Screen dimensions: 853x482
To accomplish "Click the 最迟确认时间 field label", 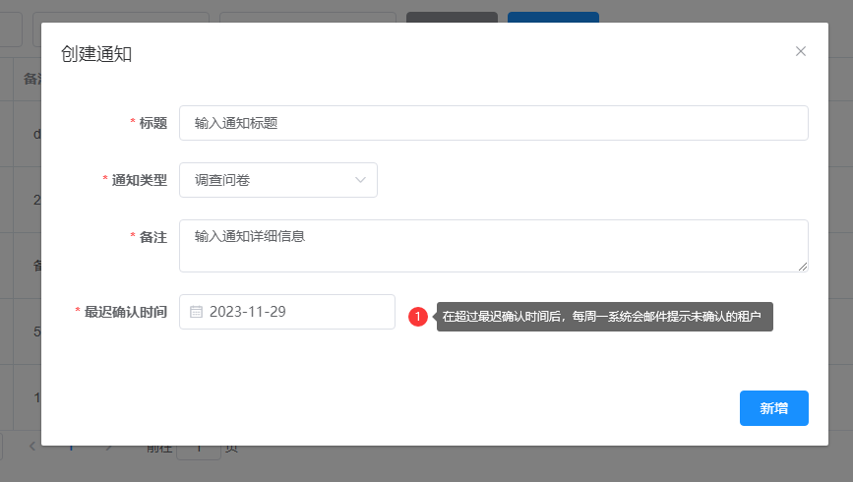I will point(125,312).
